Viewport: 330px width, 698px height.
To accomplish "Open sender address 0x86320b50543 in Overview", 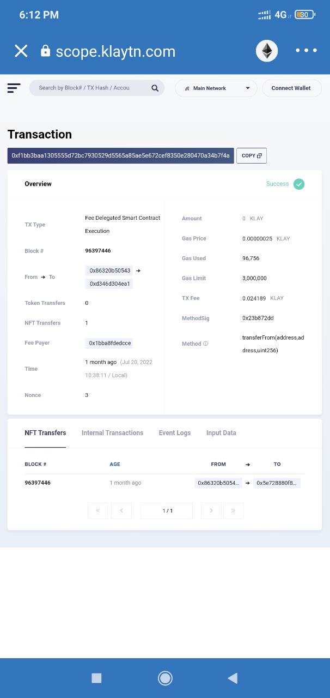I will click(x=109, y=270).
